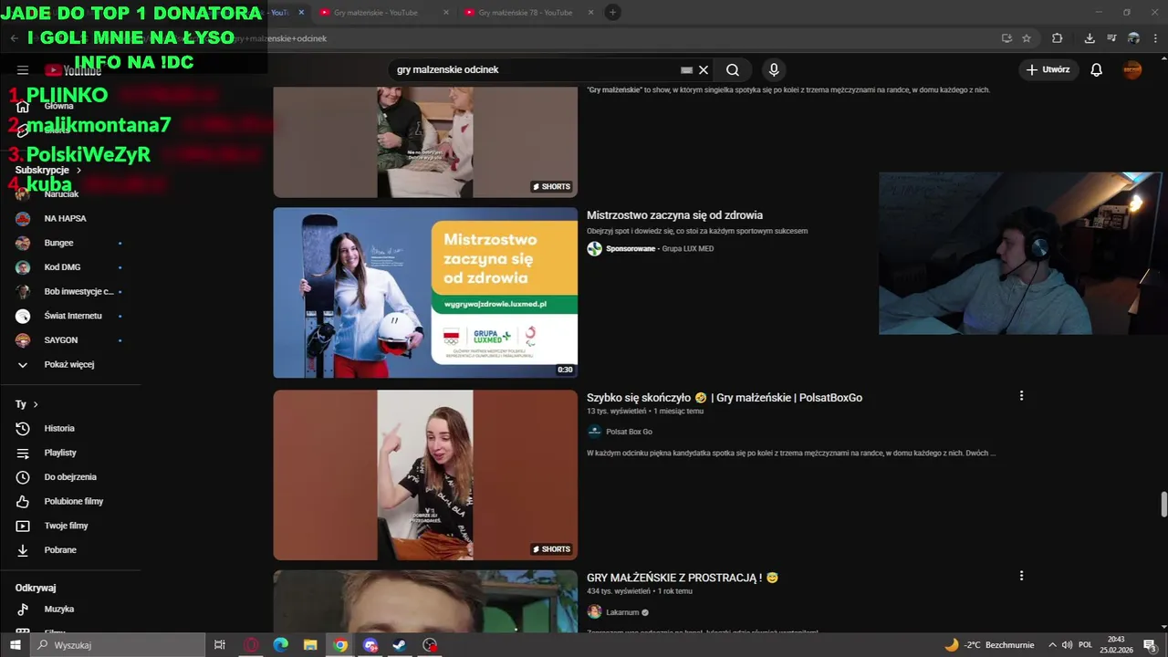Open the YouTube notifications bell
1168x657 pixels.
1097,70
